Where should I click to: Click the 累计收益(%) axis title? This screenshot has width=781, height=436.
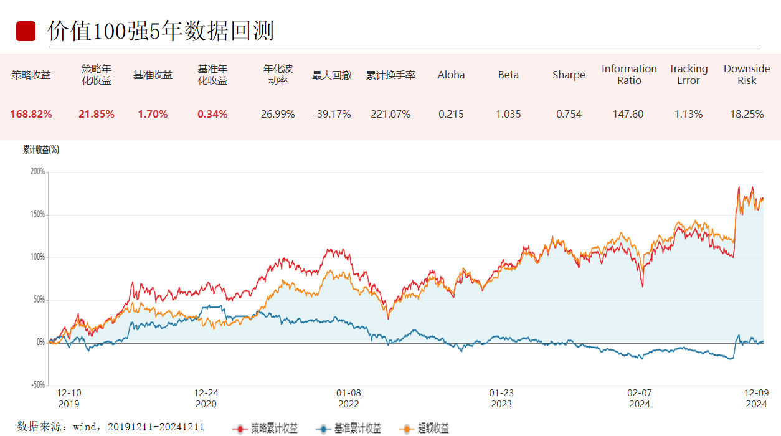(41, 149)
